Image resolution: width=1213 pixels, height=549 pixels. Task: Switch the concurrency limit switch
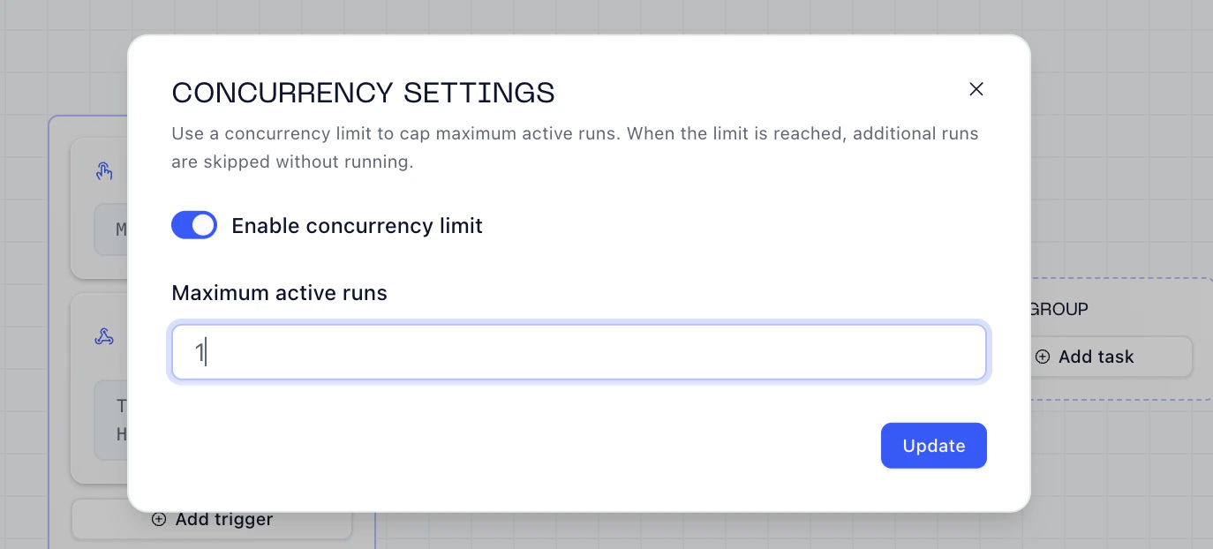coord(193,225)
